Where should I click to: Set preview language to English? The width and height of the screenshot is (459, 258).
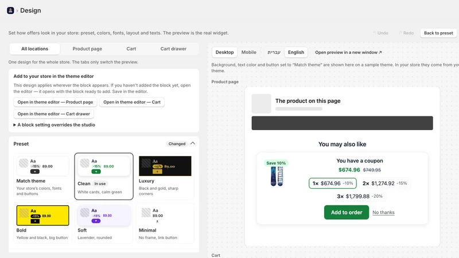pyautogui.click(x=296, y=52)
